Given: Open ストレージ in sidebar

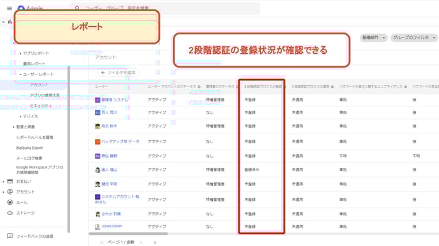Looking at the screenshot, I should (x=26, y=213).
